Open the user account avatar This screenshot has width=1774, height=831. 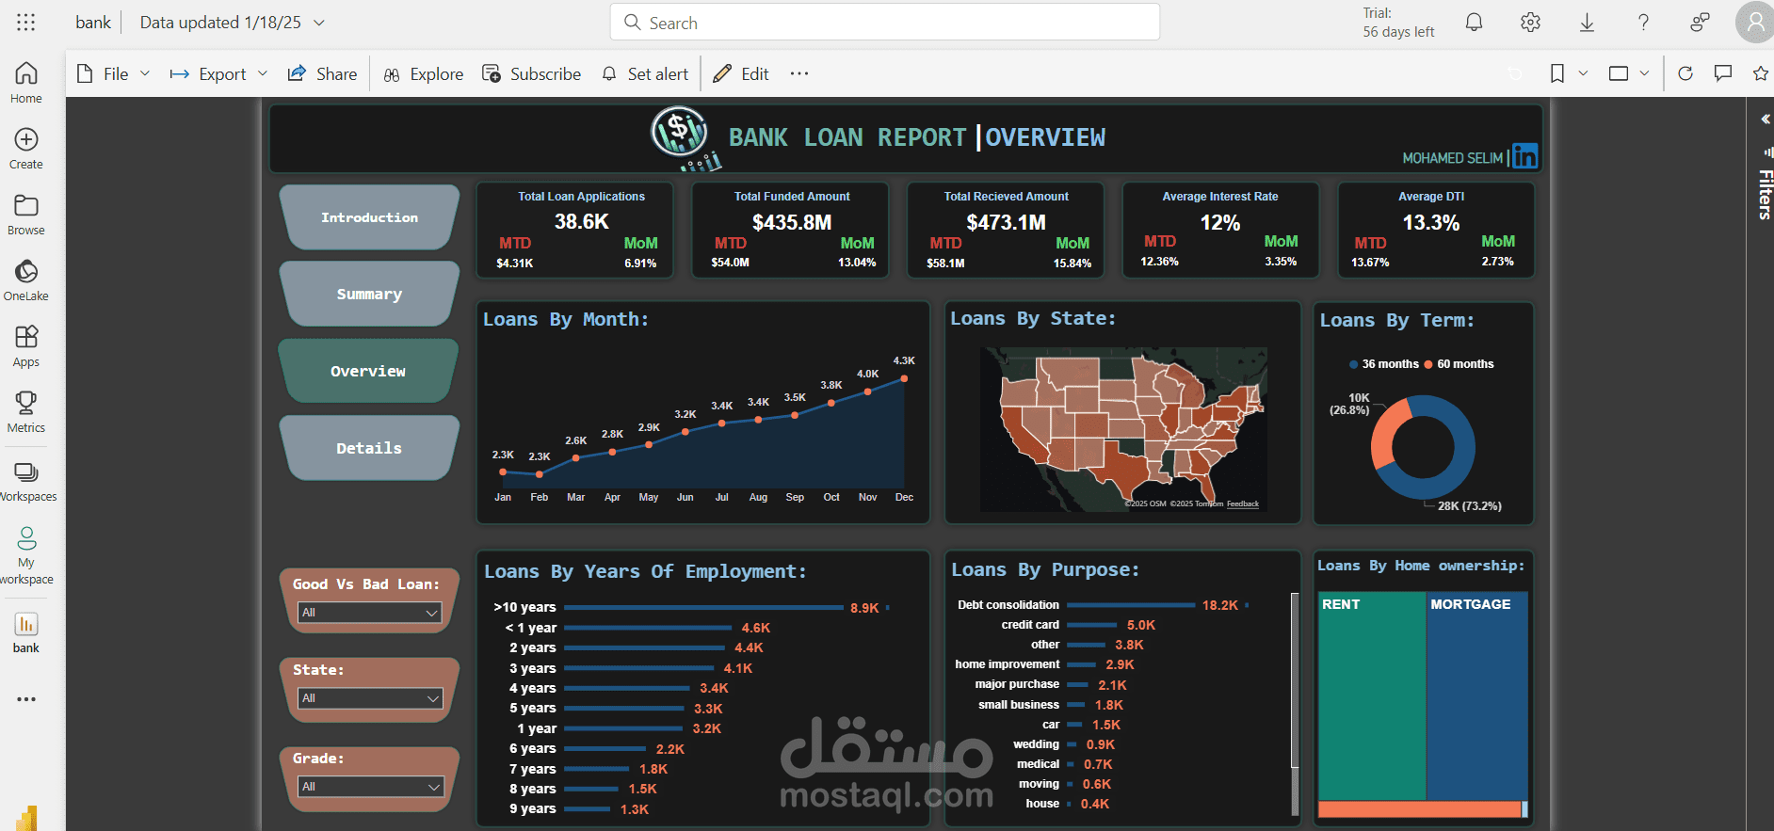1755,23
